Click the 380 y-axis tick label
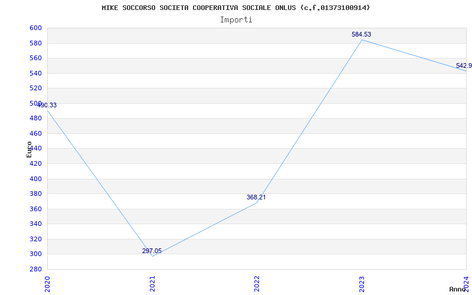Viewport: 472px width, 295px height. (35, 194)
